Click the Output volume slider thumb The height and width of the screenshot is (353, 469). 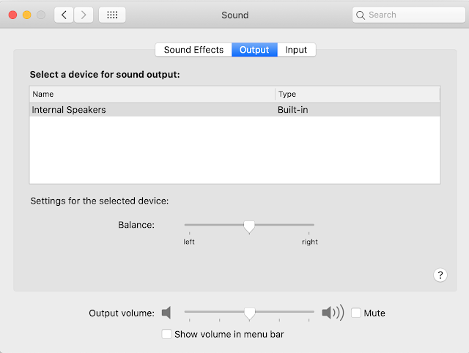[249, 314]
